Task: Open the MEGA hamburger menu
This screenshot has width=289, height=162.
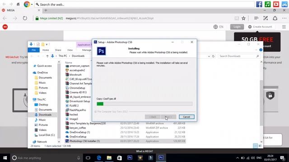Action: tap(284, 27)
